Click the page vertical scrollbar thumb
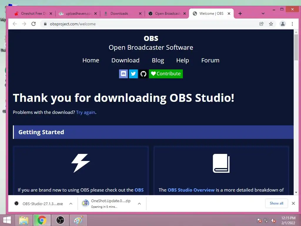This screenshot has height=226, width=301. 296,47
